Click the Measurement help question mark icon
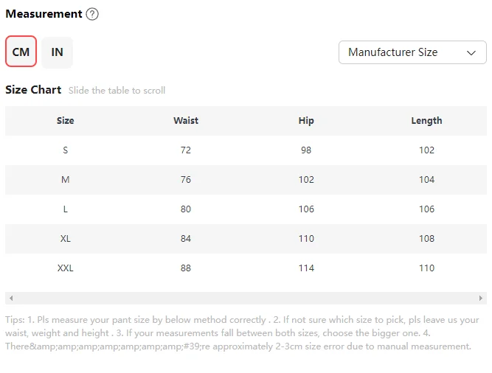 (x=92, y=14)
